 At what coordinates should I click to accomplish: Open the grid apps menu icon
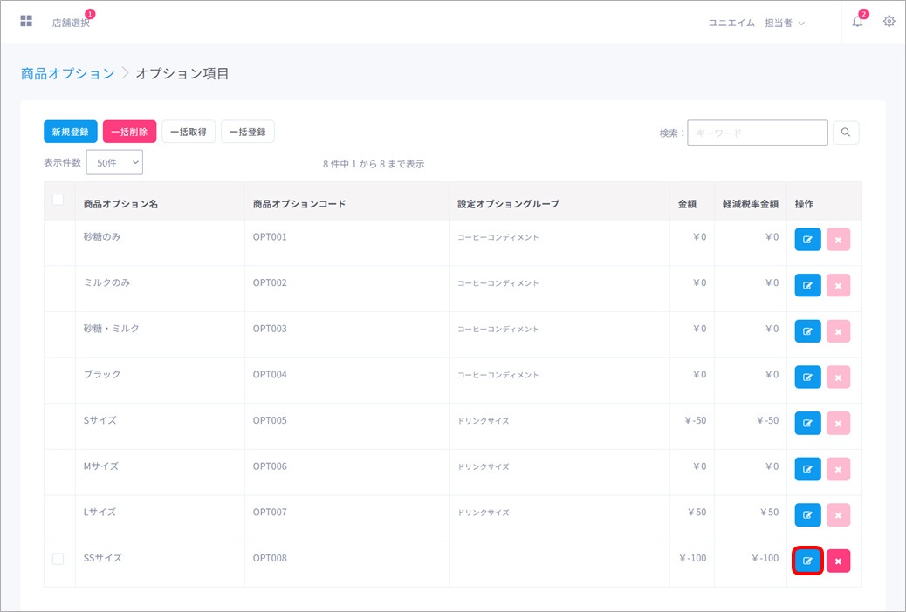26,21
